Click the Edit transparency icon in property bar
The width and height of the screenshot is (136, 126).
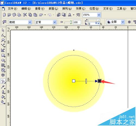[x=4, y=22]
